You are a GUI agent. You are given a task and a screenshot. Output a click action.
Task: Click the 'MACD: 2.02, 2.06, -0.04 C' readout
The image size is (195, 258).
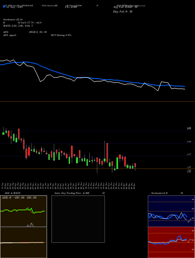pos(18,26)
